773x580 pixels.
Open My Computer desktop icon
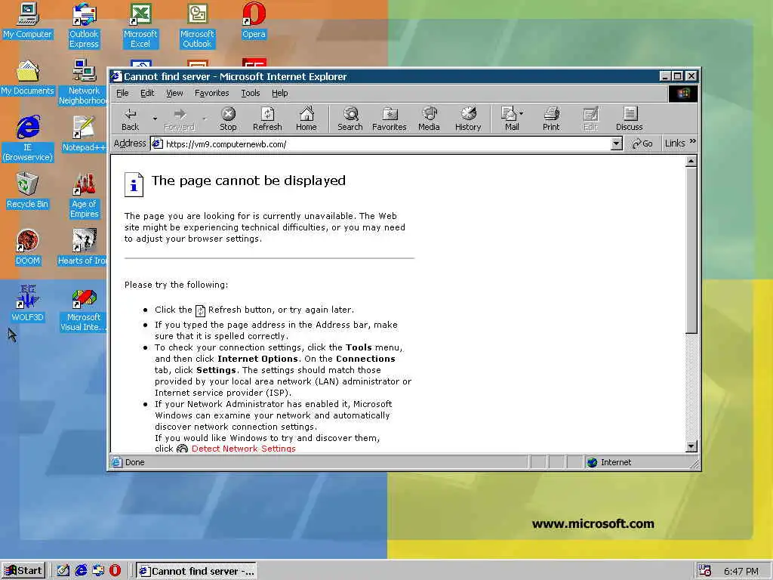(28, 21)
